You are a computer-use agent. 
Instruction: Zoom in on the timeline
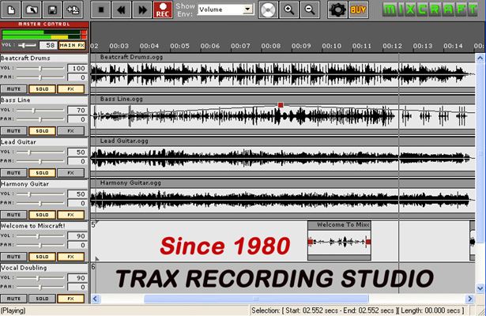point(289,9)
